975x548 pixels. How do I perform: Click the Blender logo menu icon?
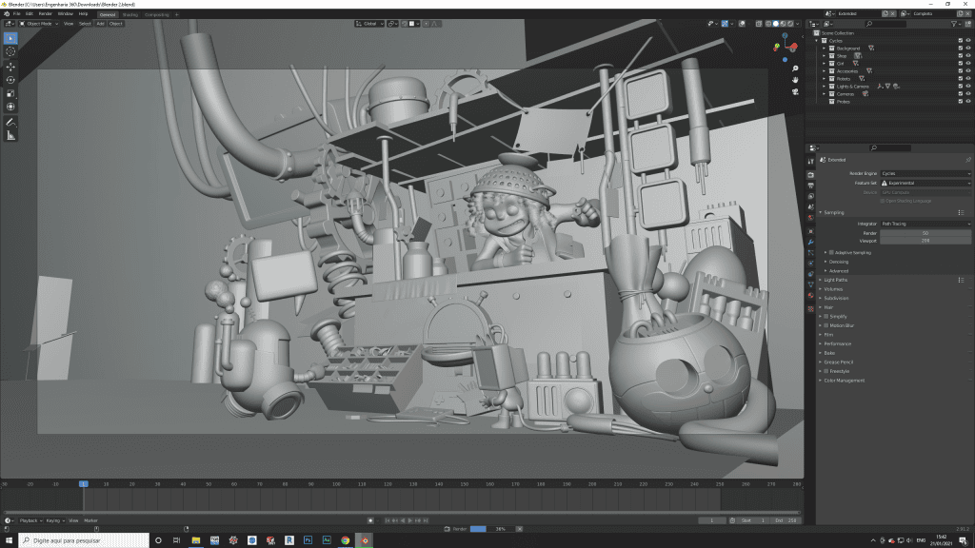(x=7, y=13)
